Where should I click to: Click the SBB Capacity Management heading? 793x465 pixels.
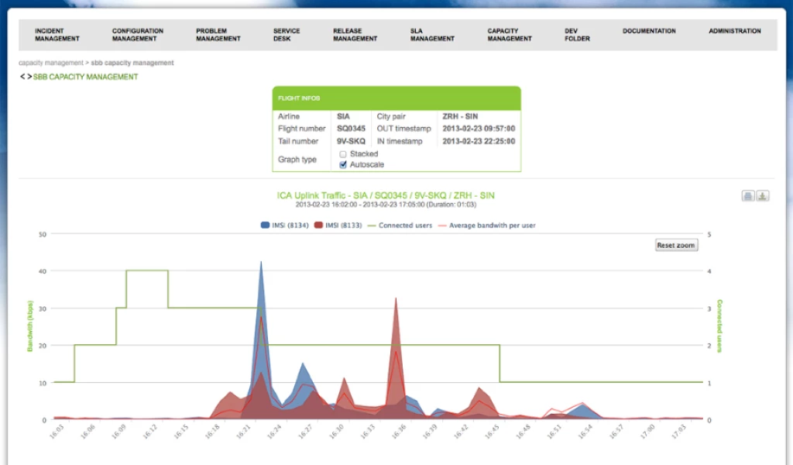click(85, 77)
